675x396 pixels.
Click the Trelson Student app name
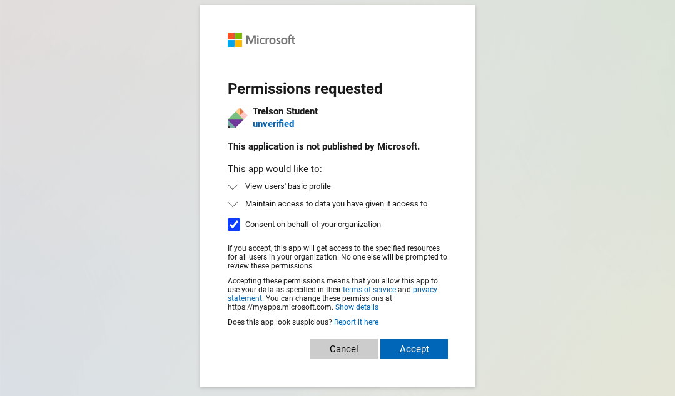[285, 111]
